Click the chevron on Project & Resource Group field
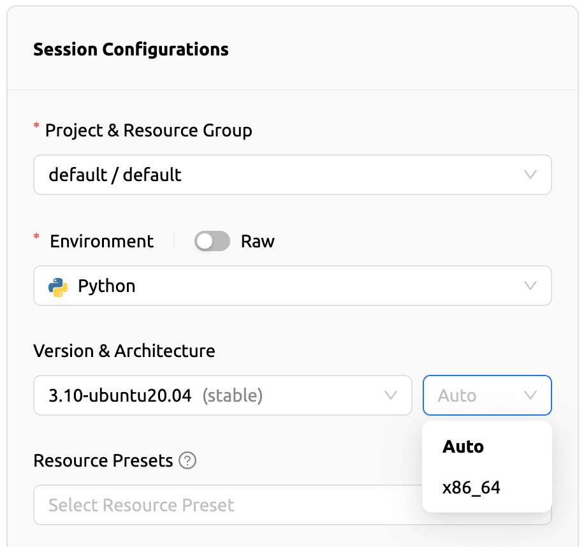Image resolution: width=584 pixels, height=547 pixels. [x=530, y=175]
